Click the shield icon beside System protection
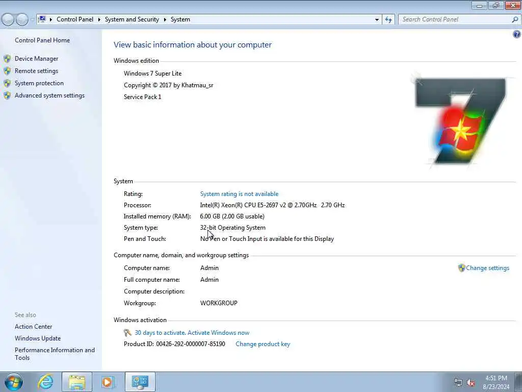Screen dimensions: 522x392 pyautogui.click(x=7, y=83)
